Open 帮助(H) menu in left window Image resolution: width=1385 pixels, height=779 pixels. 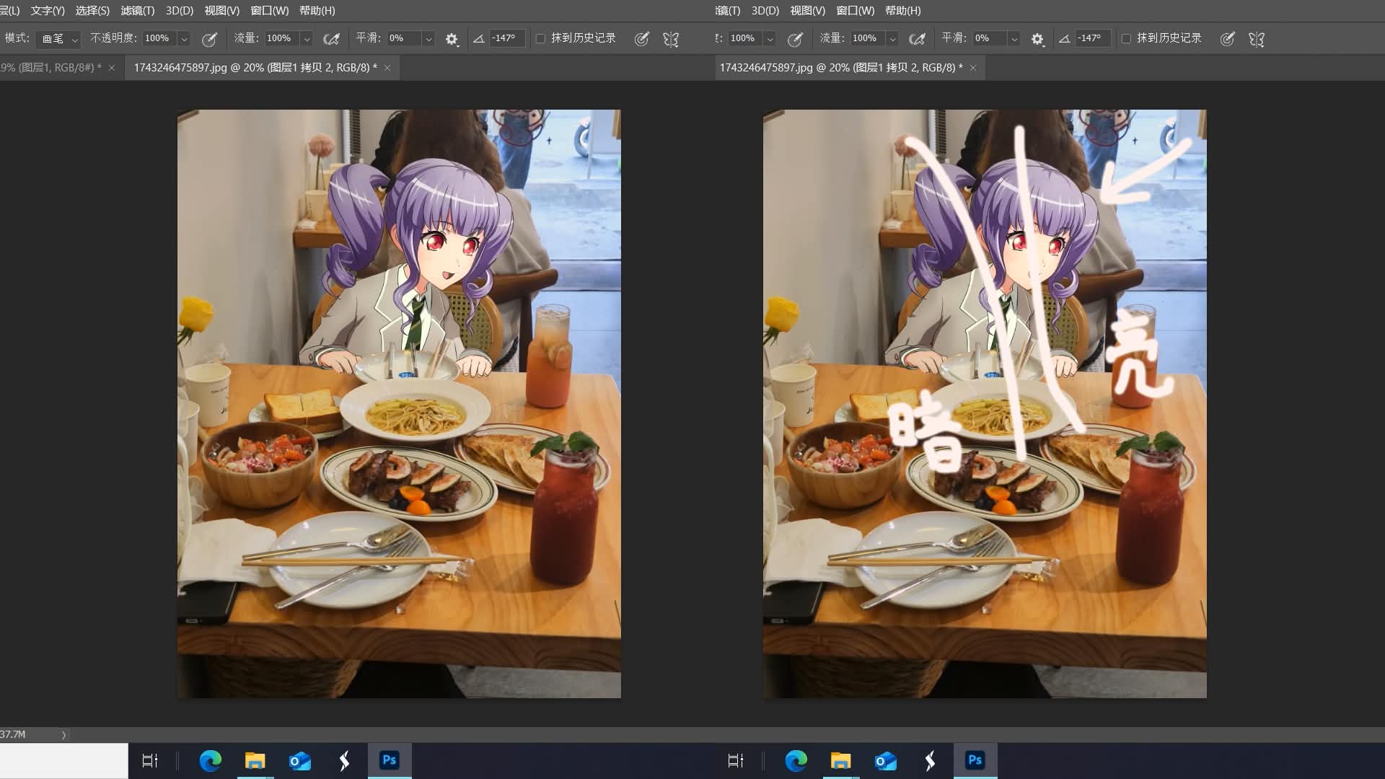pyautogui.click(x=317, y=11)
